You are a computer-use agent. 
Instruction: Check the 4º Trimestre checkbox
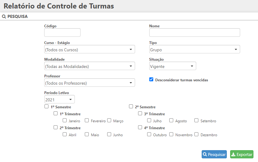point(140,127)
